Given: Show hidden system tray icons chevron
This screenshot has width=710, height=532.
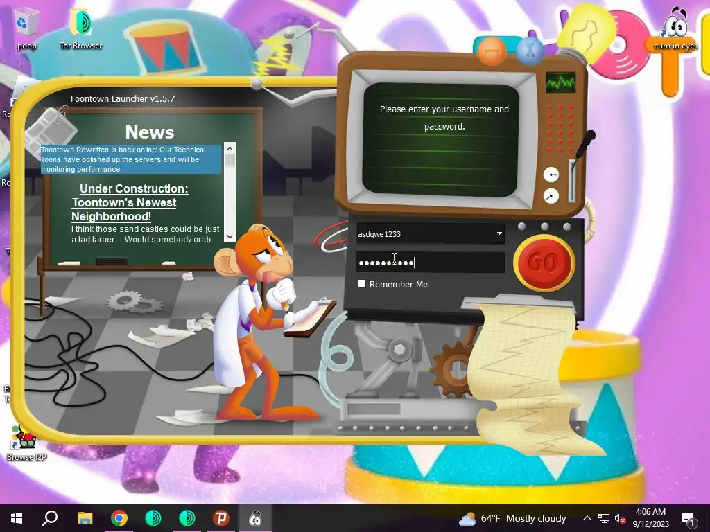Looking at the screenshot, I should (x=587, y=518).
